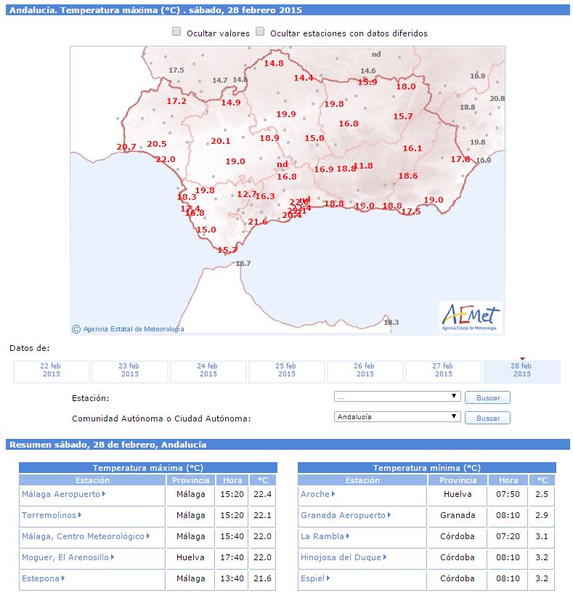Open the Granada Aeropuerto station link

(343, 515)
